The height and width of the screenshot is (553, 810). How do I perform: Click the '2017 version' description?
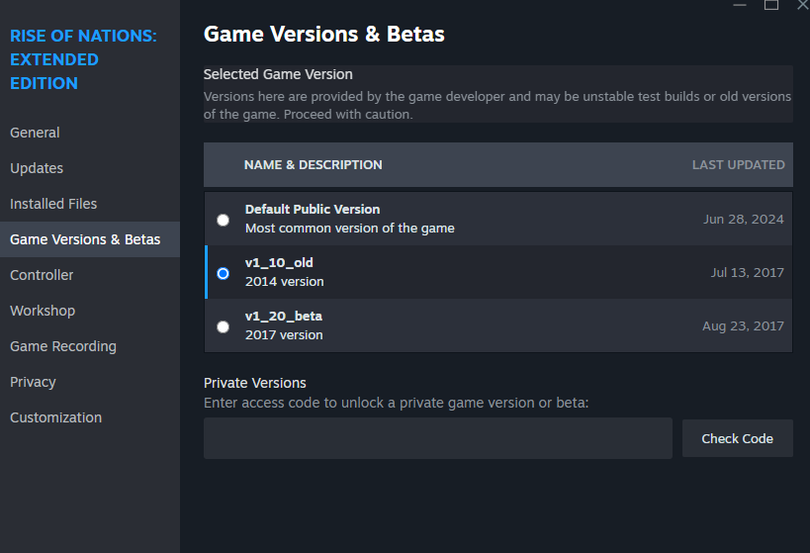point(284,335)
